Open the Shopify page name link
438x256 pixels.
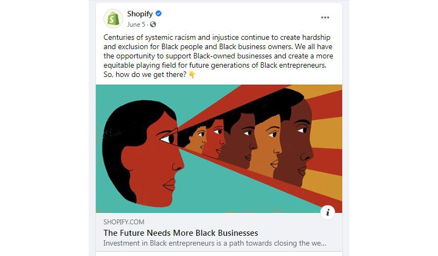click(140, 14)
